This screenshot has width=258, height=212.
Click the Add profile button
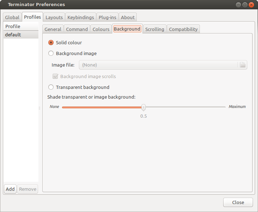[x=10, y=189]
